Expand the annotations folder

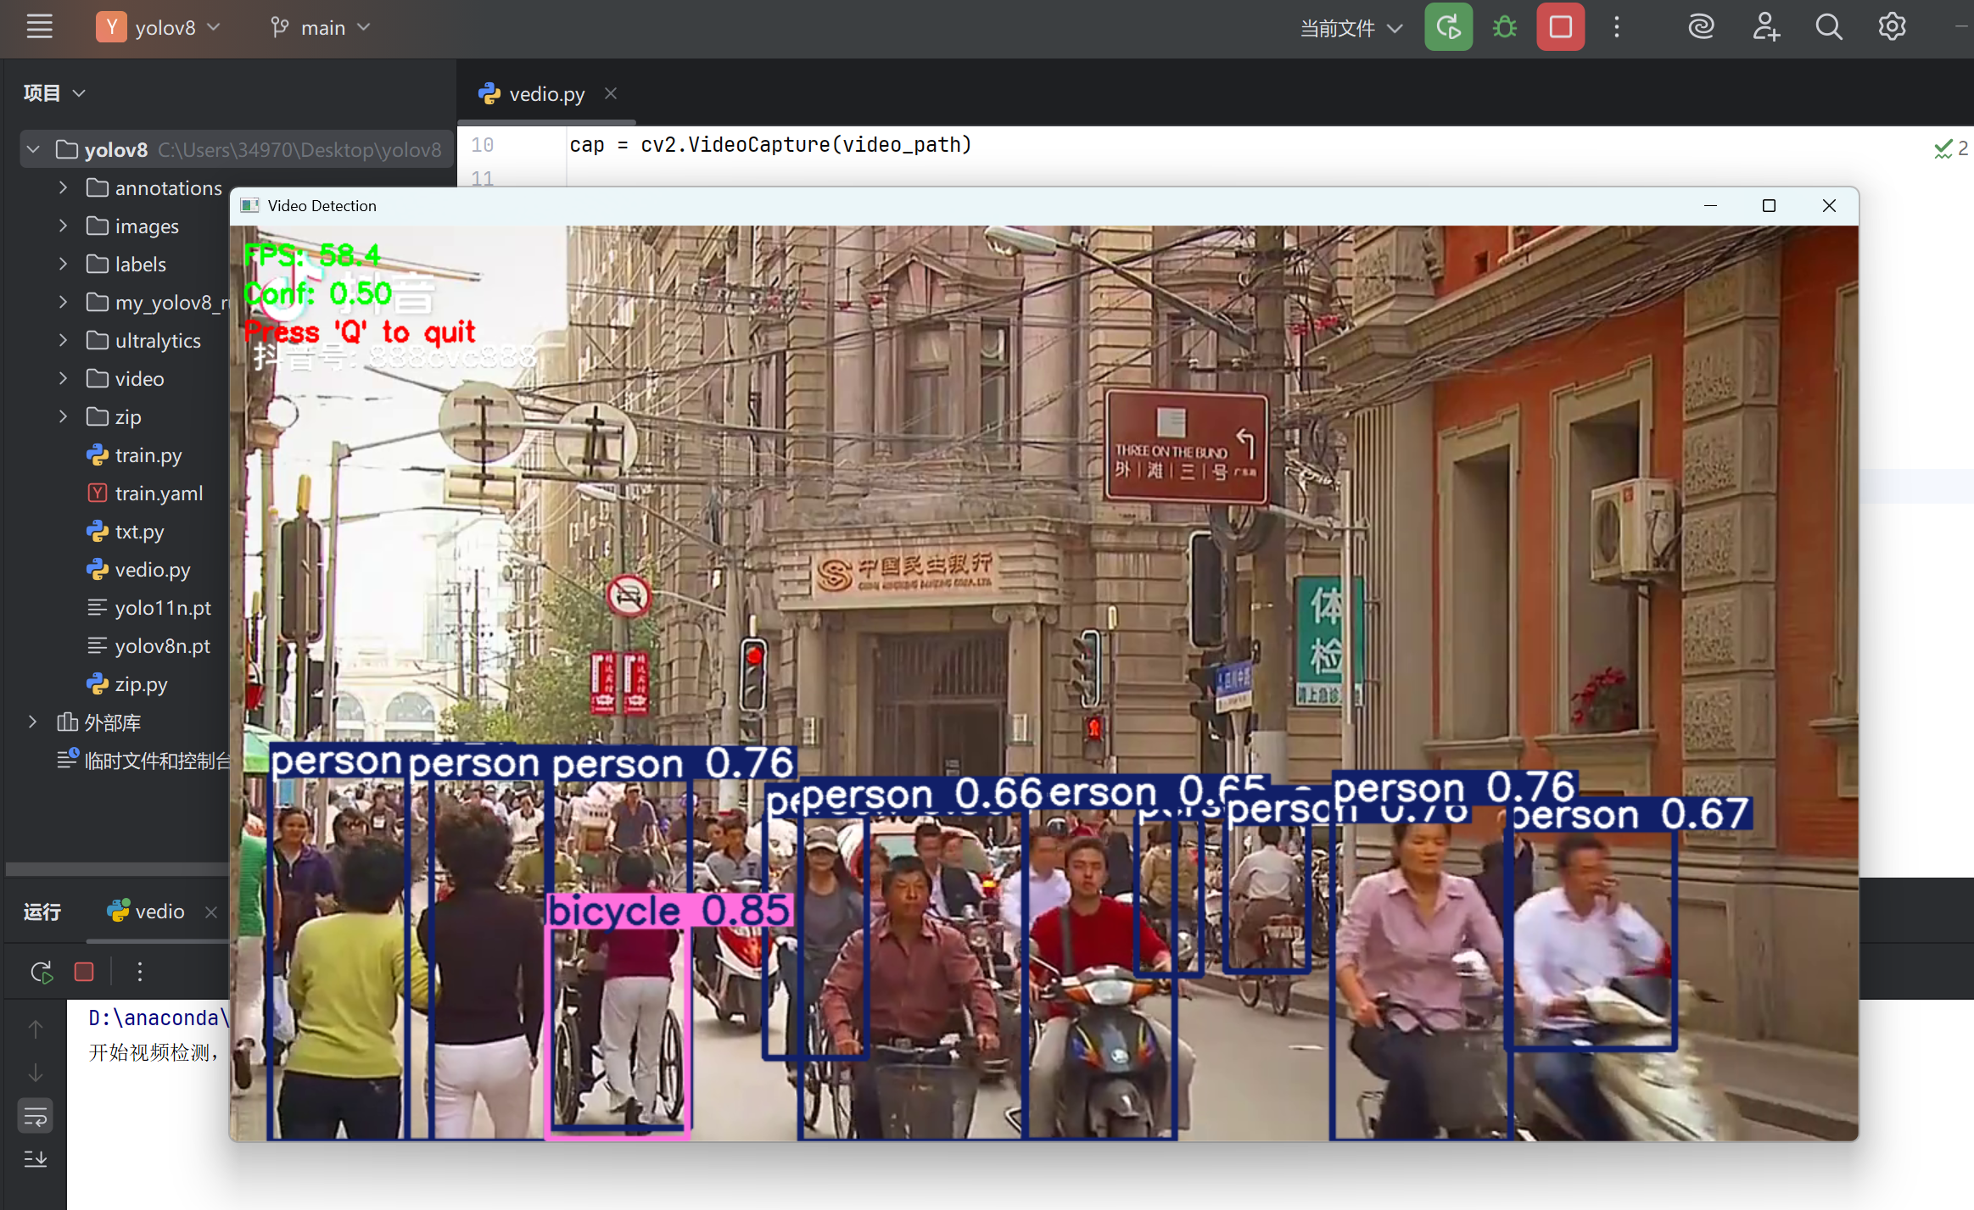coord(63,187)
